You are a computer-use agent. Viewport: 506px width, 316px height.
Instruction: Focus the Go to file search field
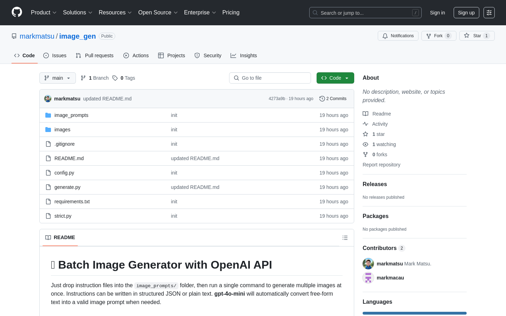(270, 78)
